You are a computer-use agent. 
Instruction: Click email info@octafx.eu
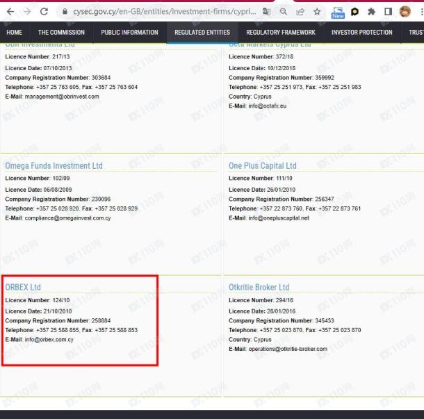point(268,106)
